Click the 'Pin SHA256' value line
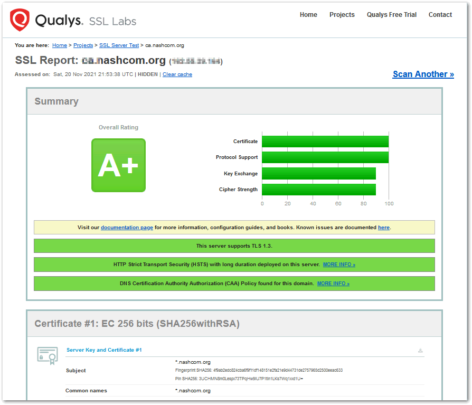 [239, 379]
